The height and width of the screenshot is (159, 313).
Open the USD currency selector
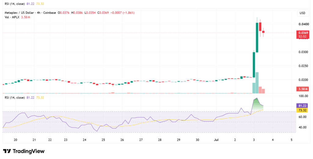click(x=302, y=13)
